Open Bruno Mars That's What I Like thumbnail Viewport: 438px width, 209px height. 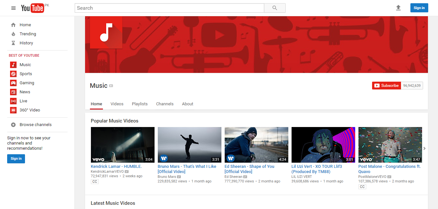coord(190,145)
